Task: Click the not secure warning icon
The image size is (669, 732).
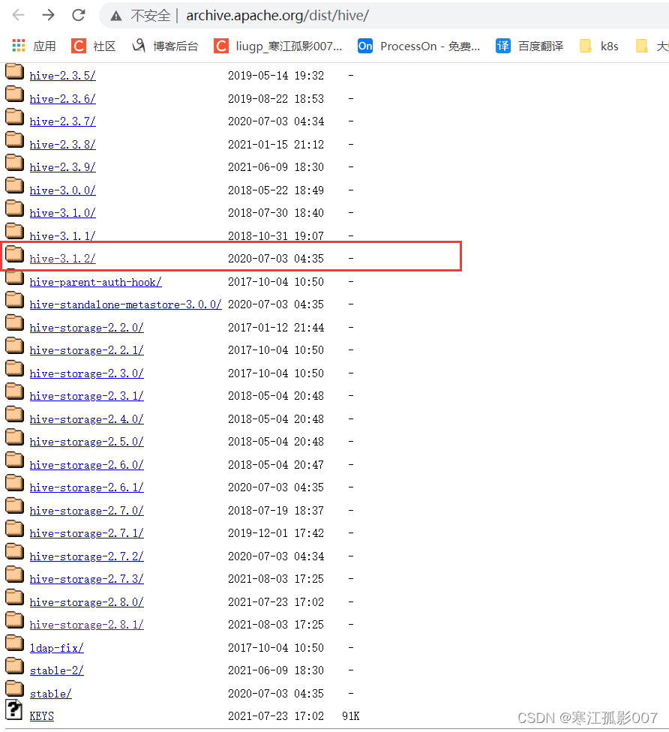Action: point(115,16)
